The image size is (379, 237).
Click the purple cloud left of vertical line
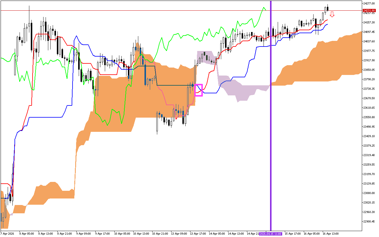pyautogui.click(x=243, y=90)
